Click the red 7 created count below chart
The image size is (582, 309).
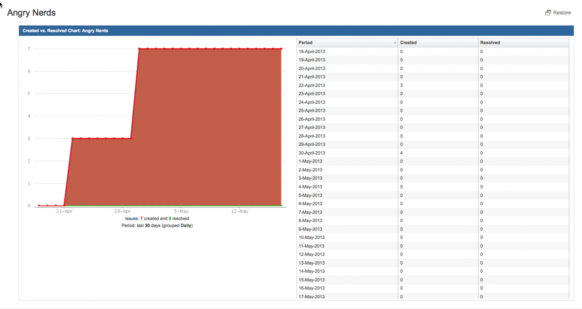(x=141, y=218)
